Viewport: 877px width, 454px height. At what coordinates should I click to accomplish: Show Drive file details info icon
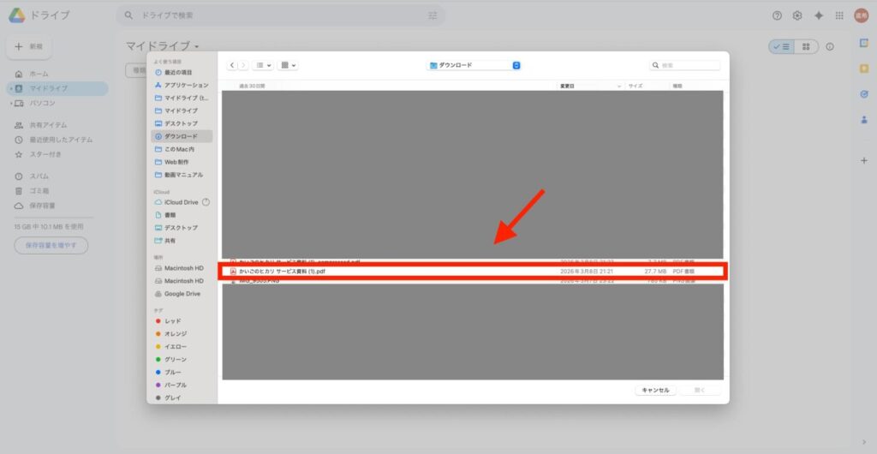coord(829,47)
